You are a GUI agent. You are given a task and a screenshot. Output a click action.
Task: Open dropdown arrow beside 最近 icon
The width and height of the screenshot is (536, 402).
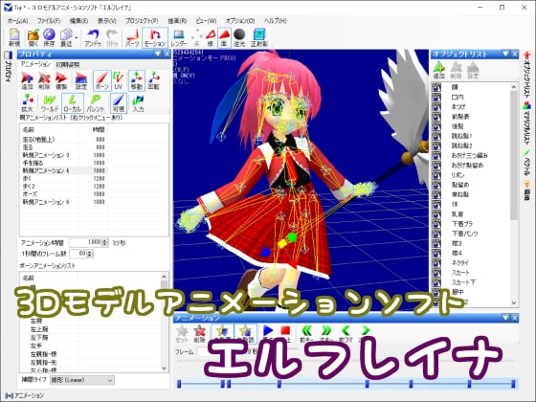(77, 37)
